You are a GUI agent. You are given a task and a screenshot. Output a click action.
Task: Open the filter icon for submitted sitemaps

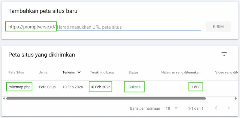point(224,54)
